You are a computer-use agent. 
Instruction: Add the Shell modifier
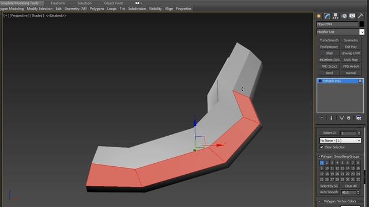[x=329, y=53]
